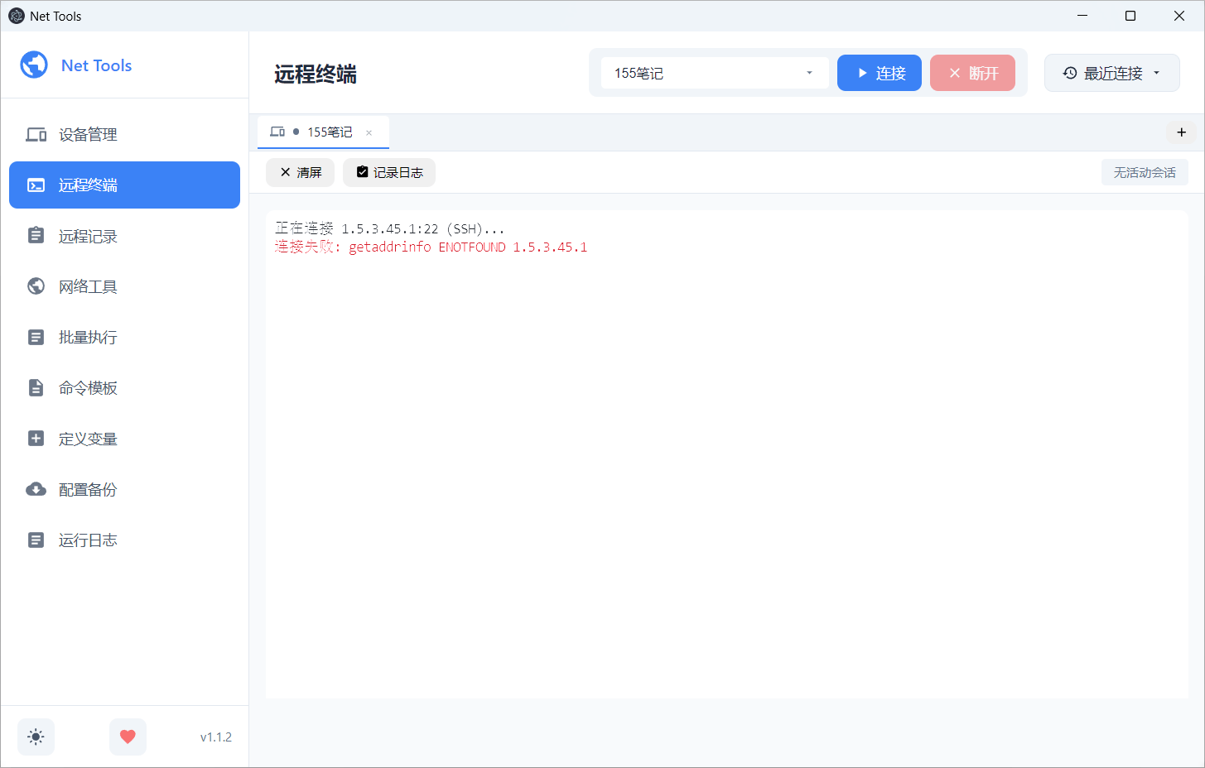The width and height of the screenshot is (1205, 768).
Task: Open Batch Execute (批量执行) sidebar icon
Action: [36, 337]
